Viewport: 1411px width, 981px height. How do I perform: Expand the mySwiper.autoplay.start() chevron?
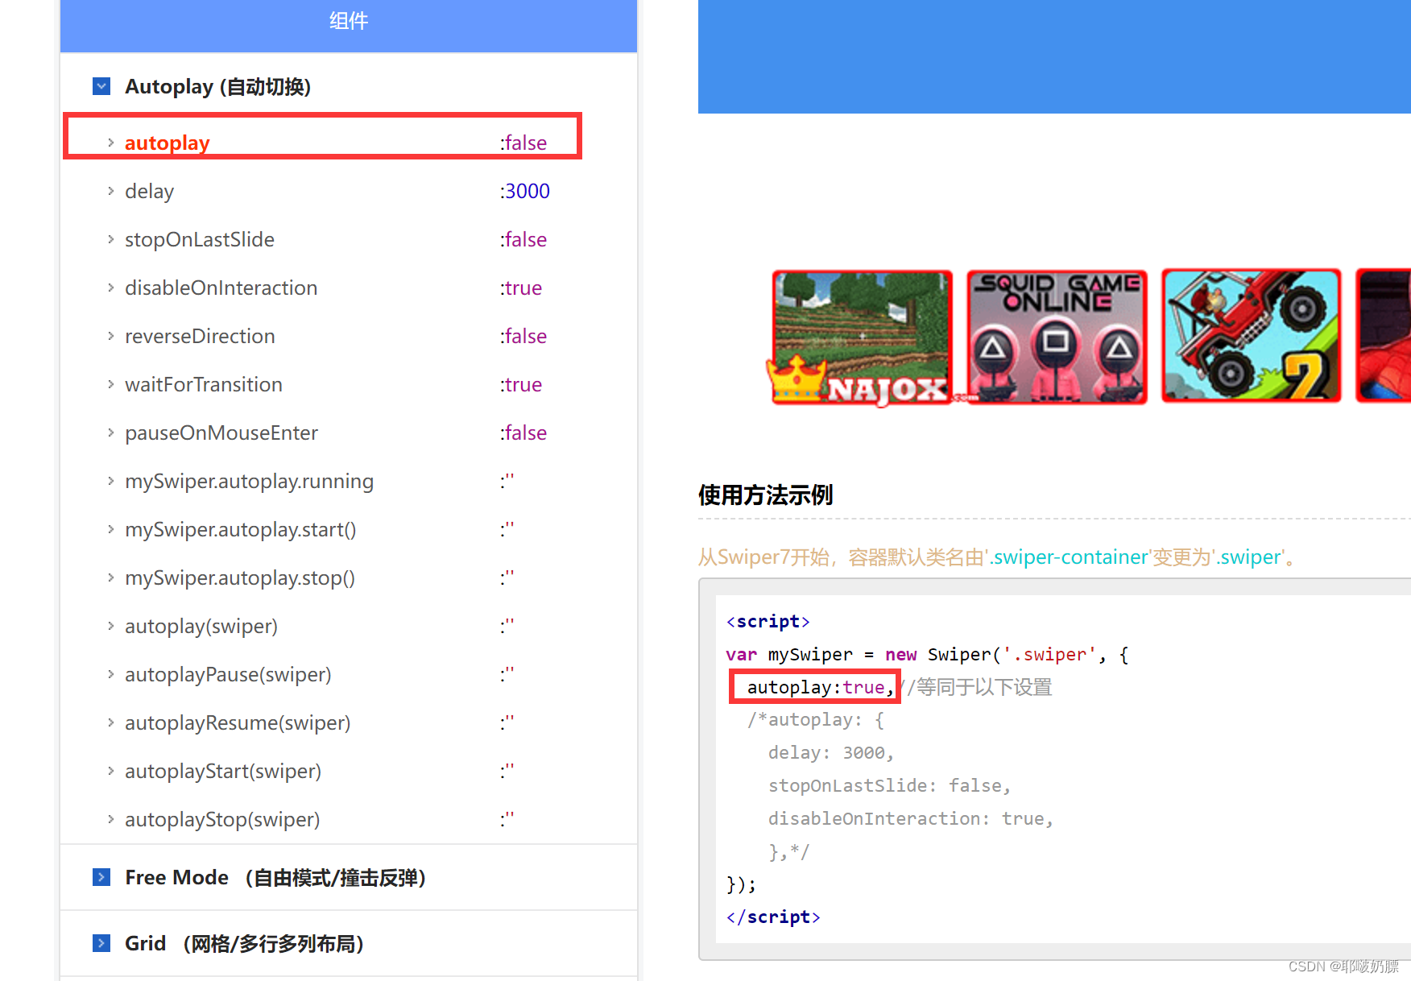click(111, 529)
